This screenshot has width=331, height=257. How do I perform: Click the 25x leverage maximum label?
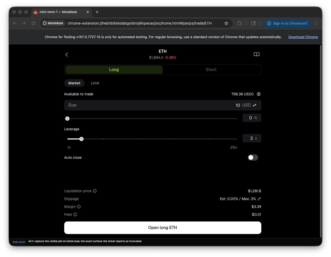(234, 147)
